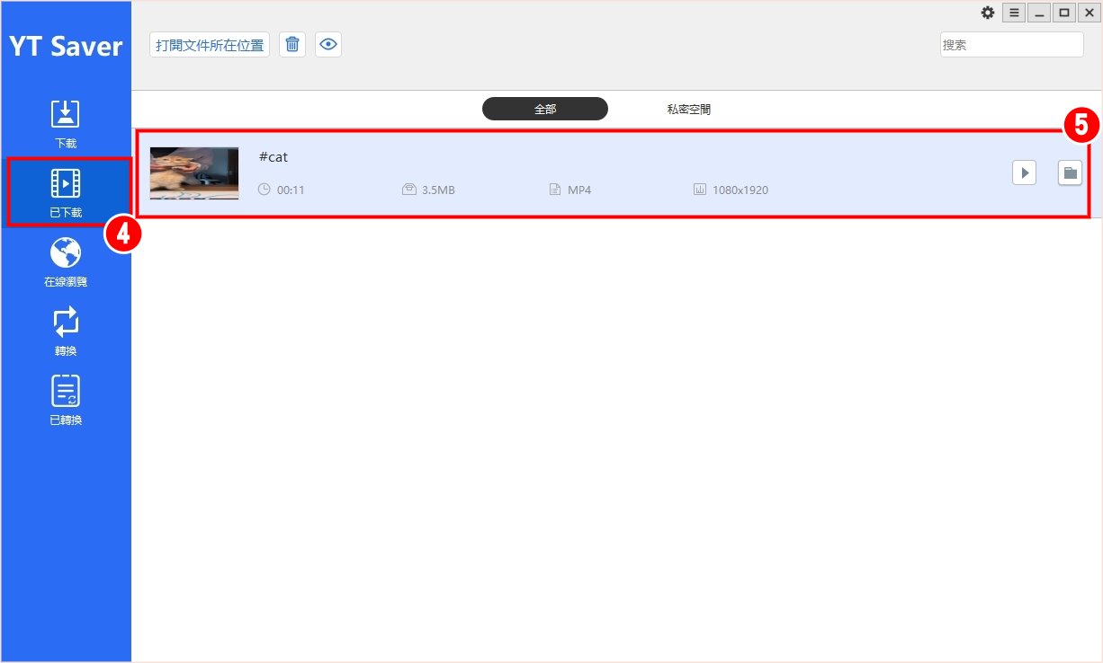Image resolution: width=1103 pixels, height=663 pixels.
Task: Click the 1080x1920 resolution text
Action: pos(740,190)
